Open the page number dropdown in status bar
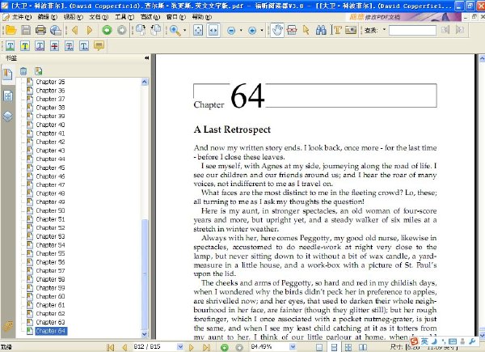Image resolution: width=485 pixels, height=352 pixels. 180,346
